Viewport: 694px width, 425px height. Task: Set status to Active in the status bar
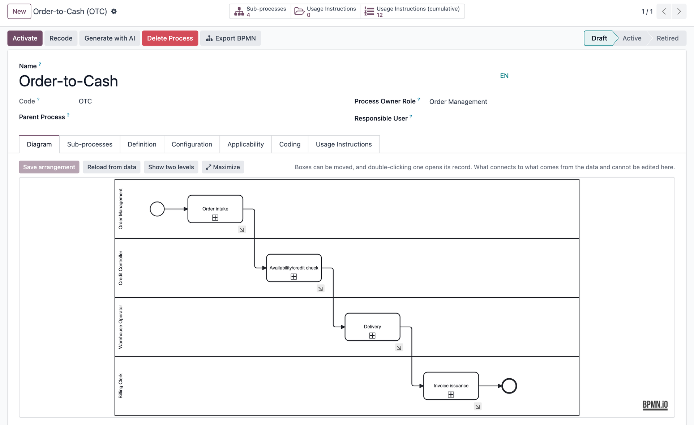(x=631, y=38)
